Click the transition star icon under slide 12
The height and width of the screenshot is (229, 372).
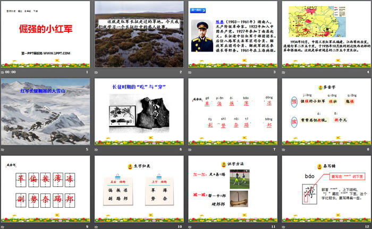coord(283,227)
